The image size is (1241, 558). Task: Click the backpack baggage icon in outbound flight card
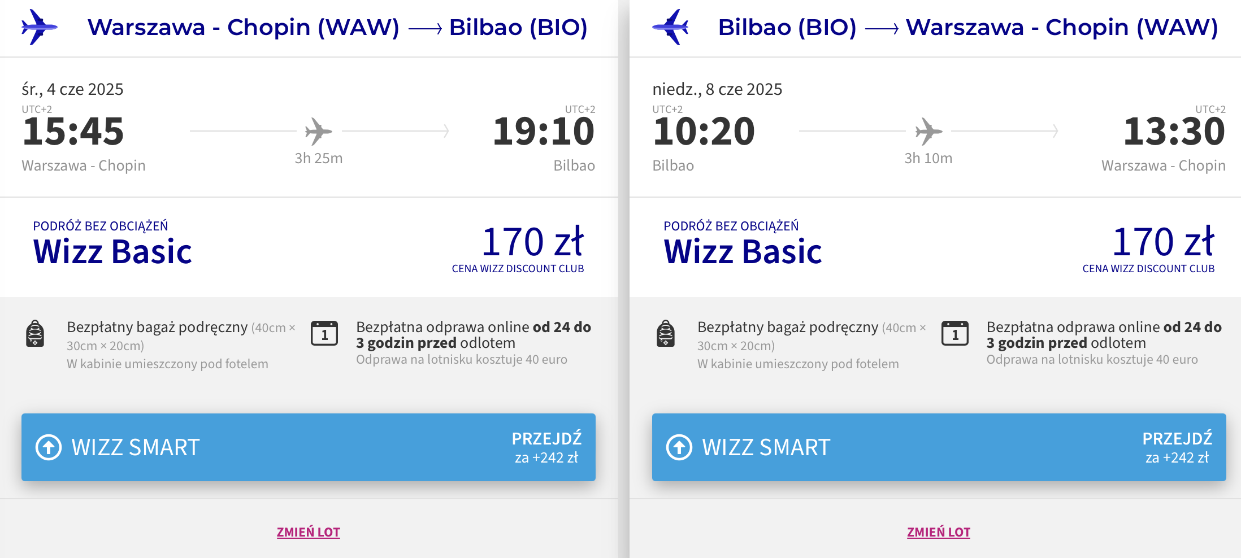tap(35, 333)
